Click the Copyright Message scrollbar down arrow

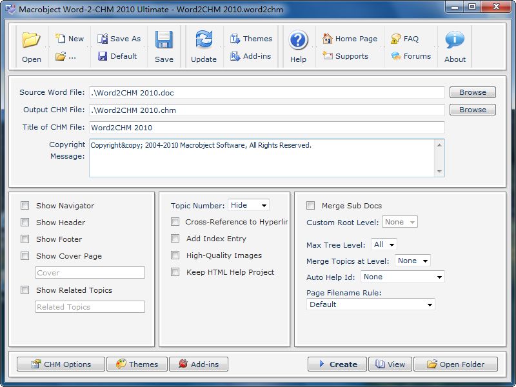[439, 171]
